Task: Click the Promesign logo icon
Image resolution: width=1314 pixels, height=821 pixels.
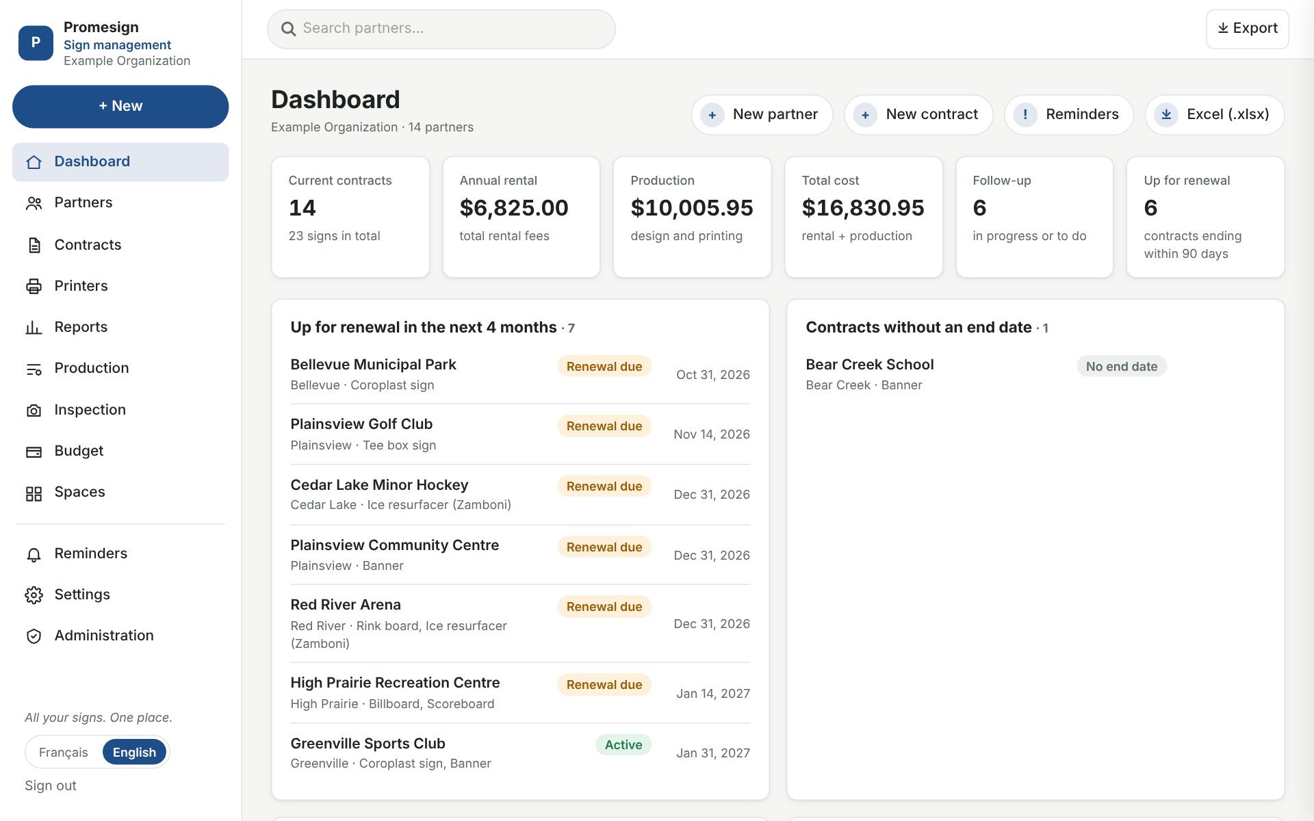Action: click(x=36, y=42)
